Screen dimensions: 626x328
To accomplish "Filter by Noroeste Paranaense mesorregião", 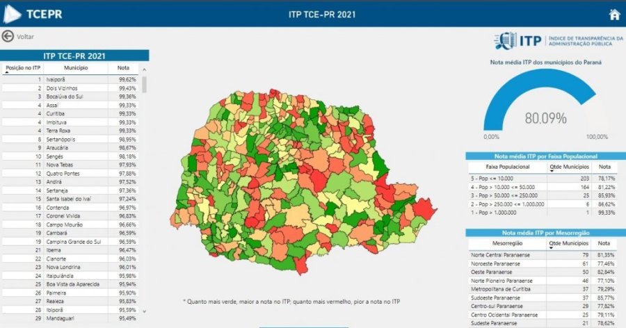I will (x=543, y=263).
